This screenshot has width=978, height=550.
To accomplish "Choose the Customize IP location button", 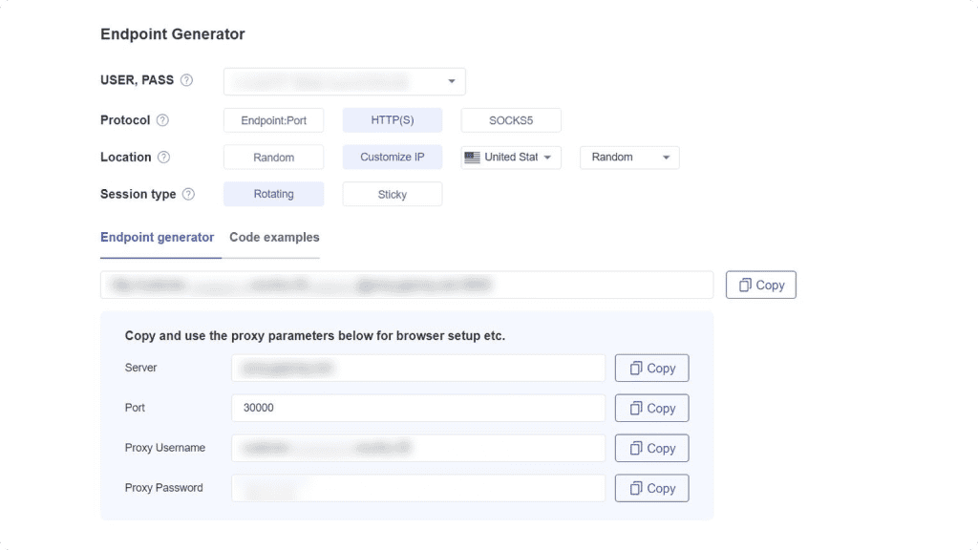I will tap(392, 157).
